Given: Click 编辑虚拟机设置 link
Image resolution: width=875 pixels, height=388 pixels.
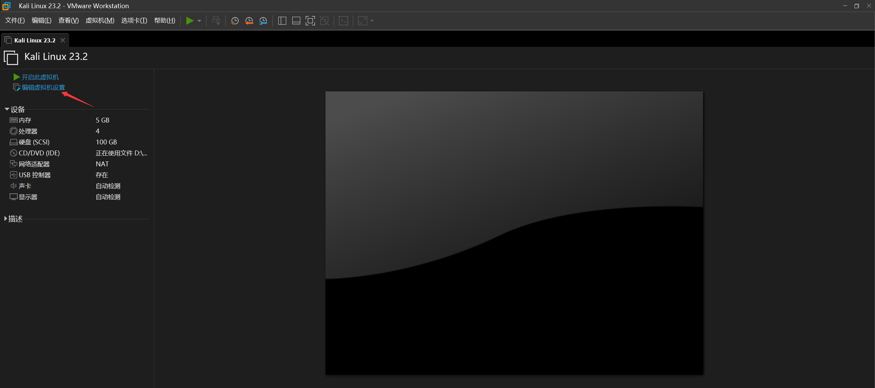Looking at the screenshot, I should coord(43,88).
